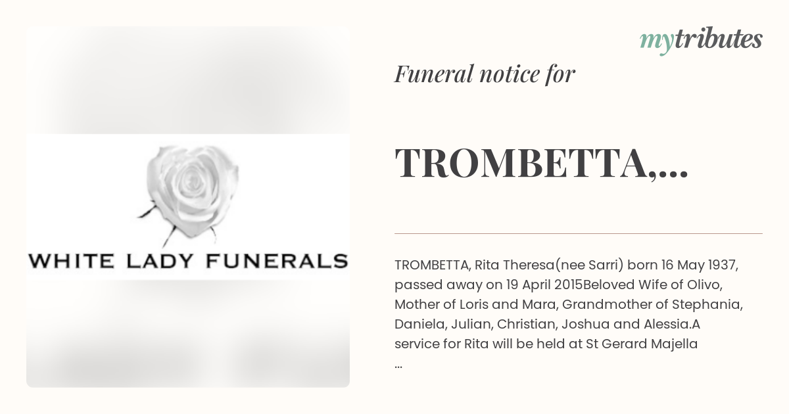
Task: Click the funeral notice paragraph text
Action: [569, 314]
